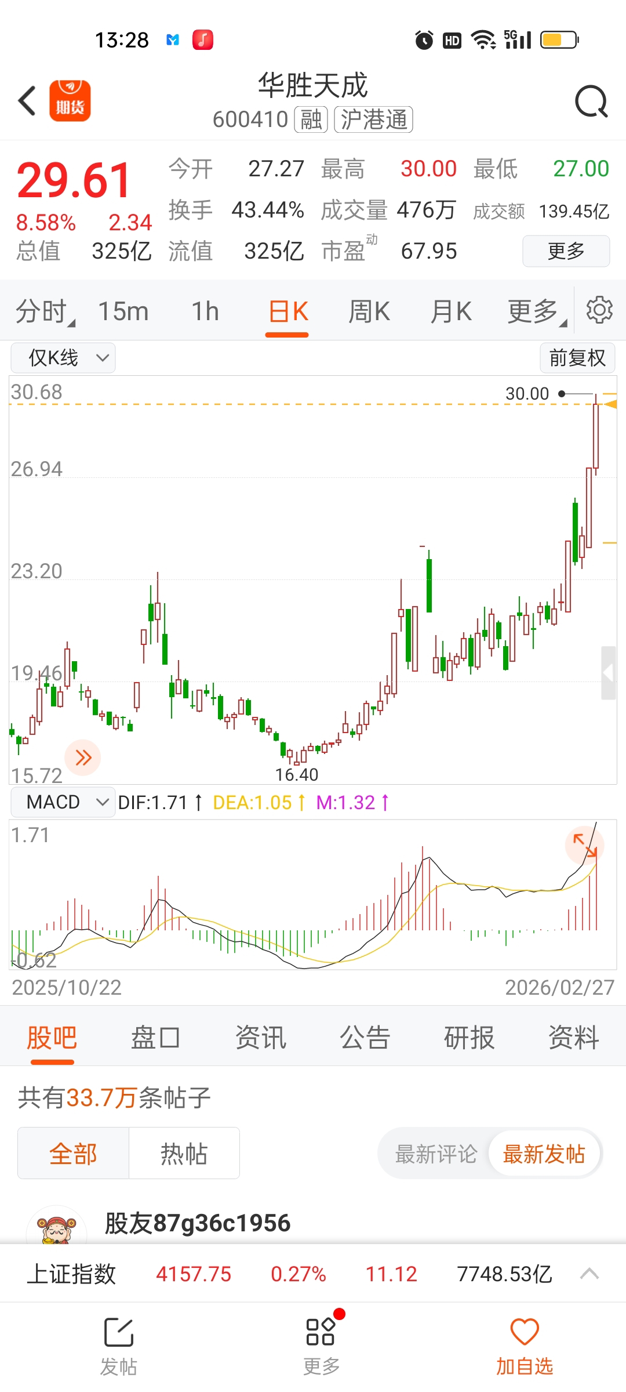Tap the 更多 button in quote details
The height and width of the screenshot is (1392, 626).
pyautogui.click(x=566, y=251)
